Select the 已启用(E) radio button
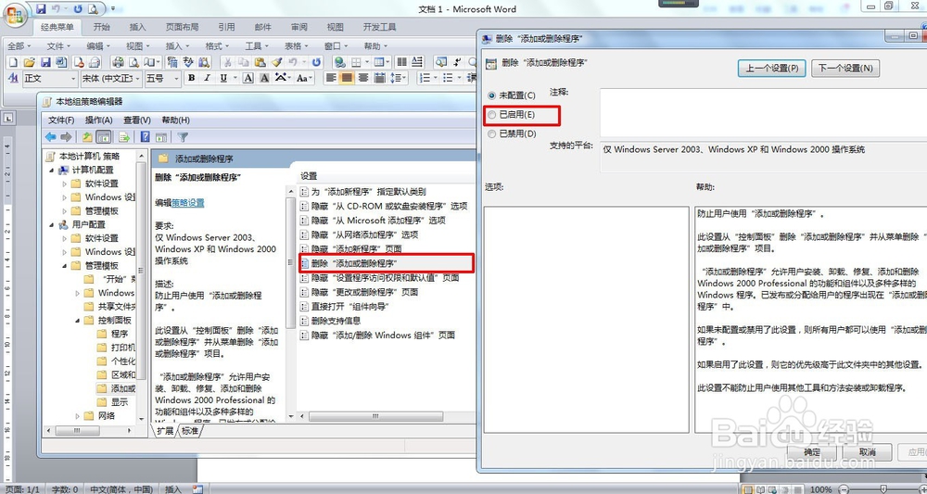 (x=492, y=115)
